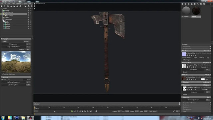Open File menu

click(2, 4)
